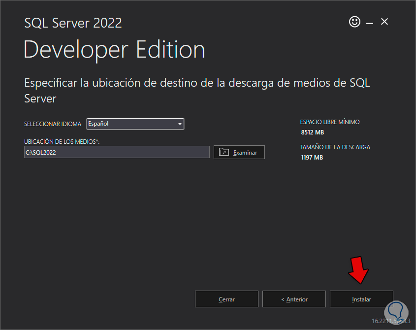Open the Español language dropdown
Screen dimensions: 416x330
(x=135, y=124)
